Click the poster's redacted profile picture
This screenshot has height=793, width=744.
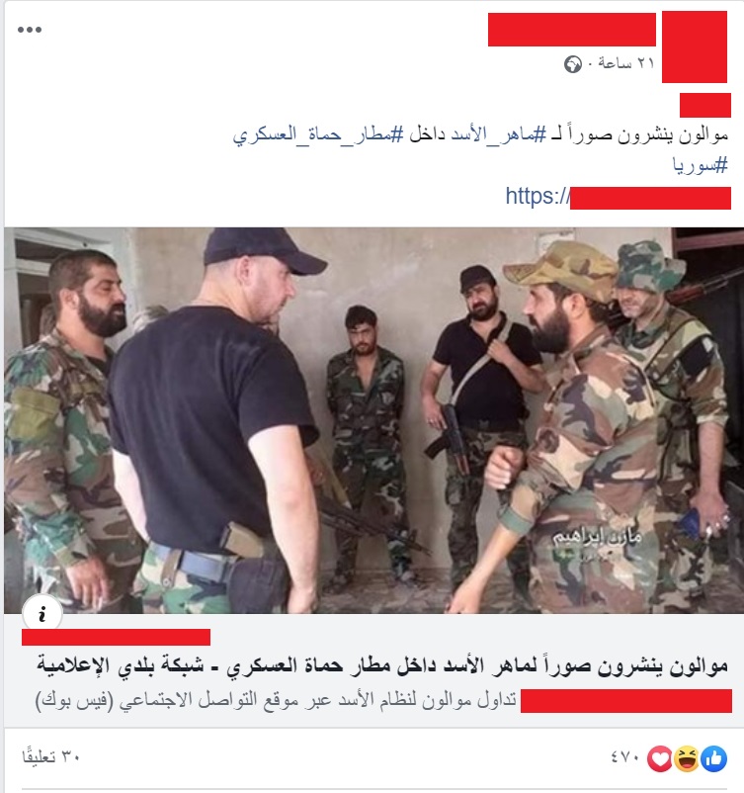[x=695, y=47]
